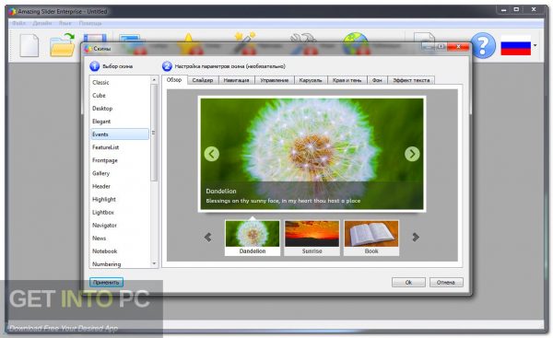Select the Sunrise thumbnail
This screenshot has height=338, width=553.
(x=312, y=238)
